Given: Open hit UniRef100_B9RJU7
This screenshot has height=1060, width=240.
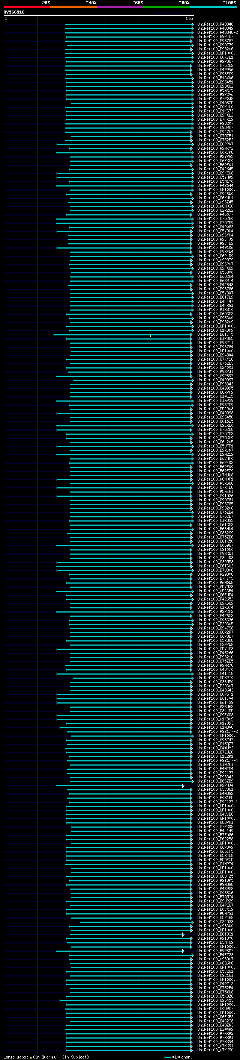Looking at the screenshot, I should 215,36.
